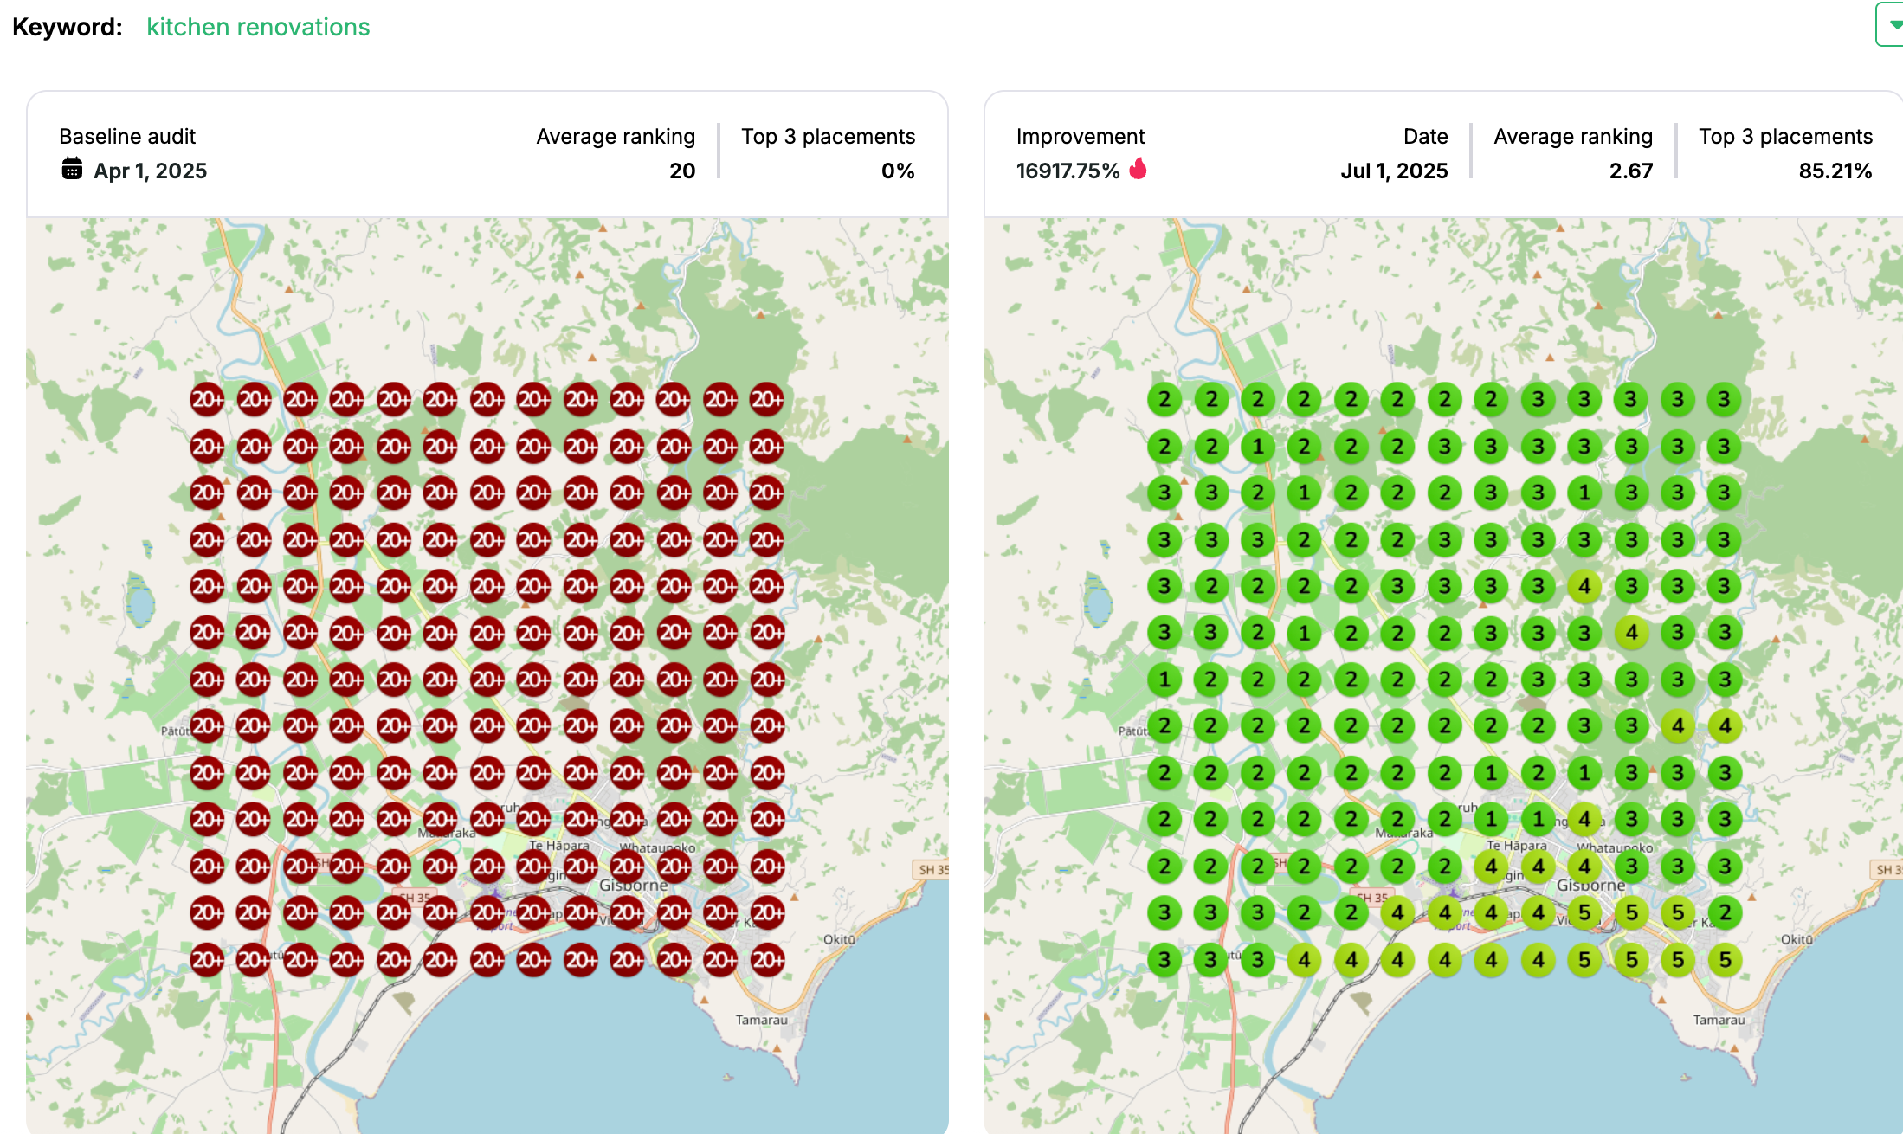Click rank 2 pin directly right of a 5 pin

[x=1725, y=912]
